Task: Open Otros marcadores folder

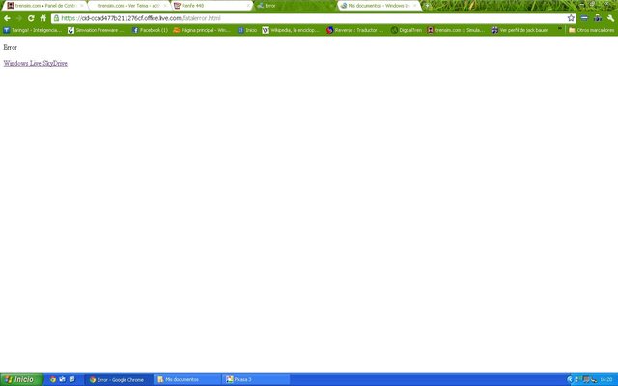Action: tap(591, 30)
